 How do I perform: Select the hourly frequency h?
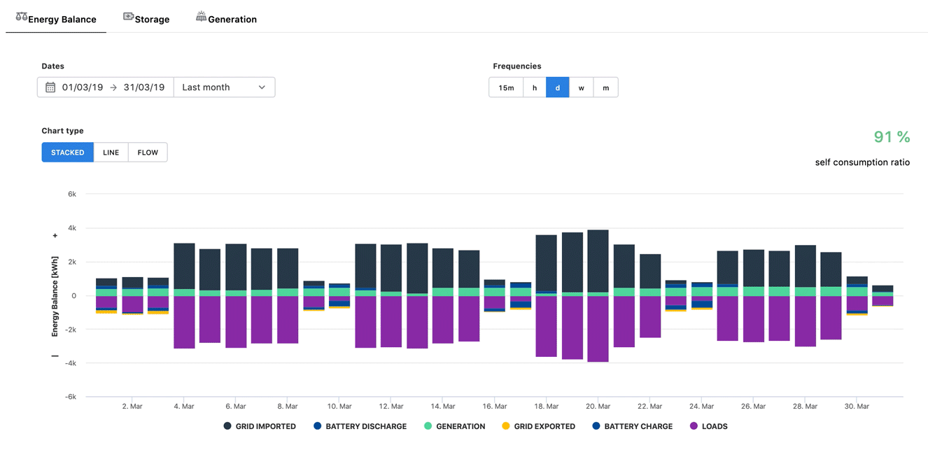(x=535, y=87)
